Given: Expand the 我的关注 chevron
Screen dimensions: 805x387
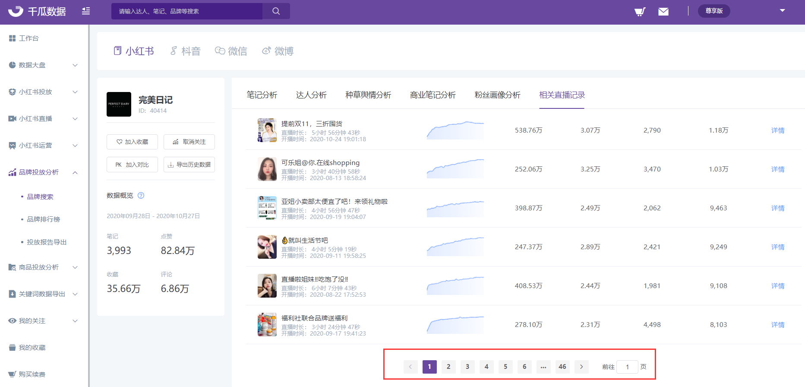Looking at the screenshot, I should coord(75,321).
